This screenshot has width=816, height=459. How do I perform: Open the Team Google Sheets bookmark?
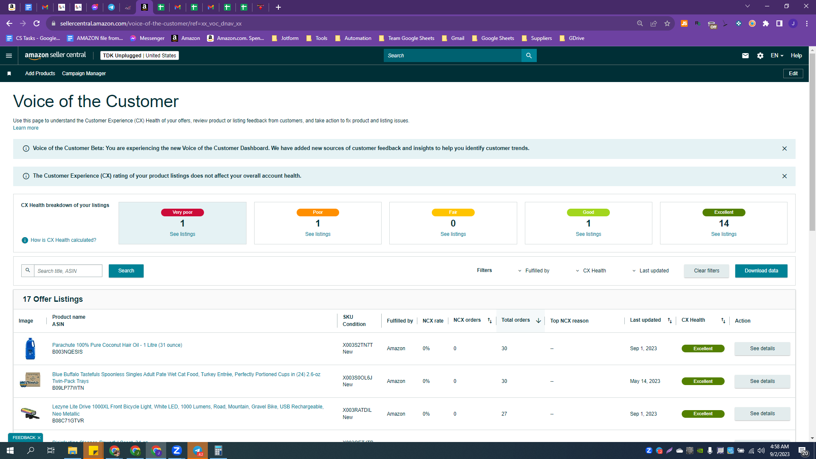pos(406,38)
